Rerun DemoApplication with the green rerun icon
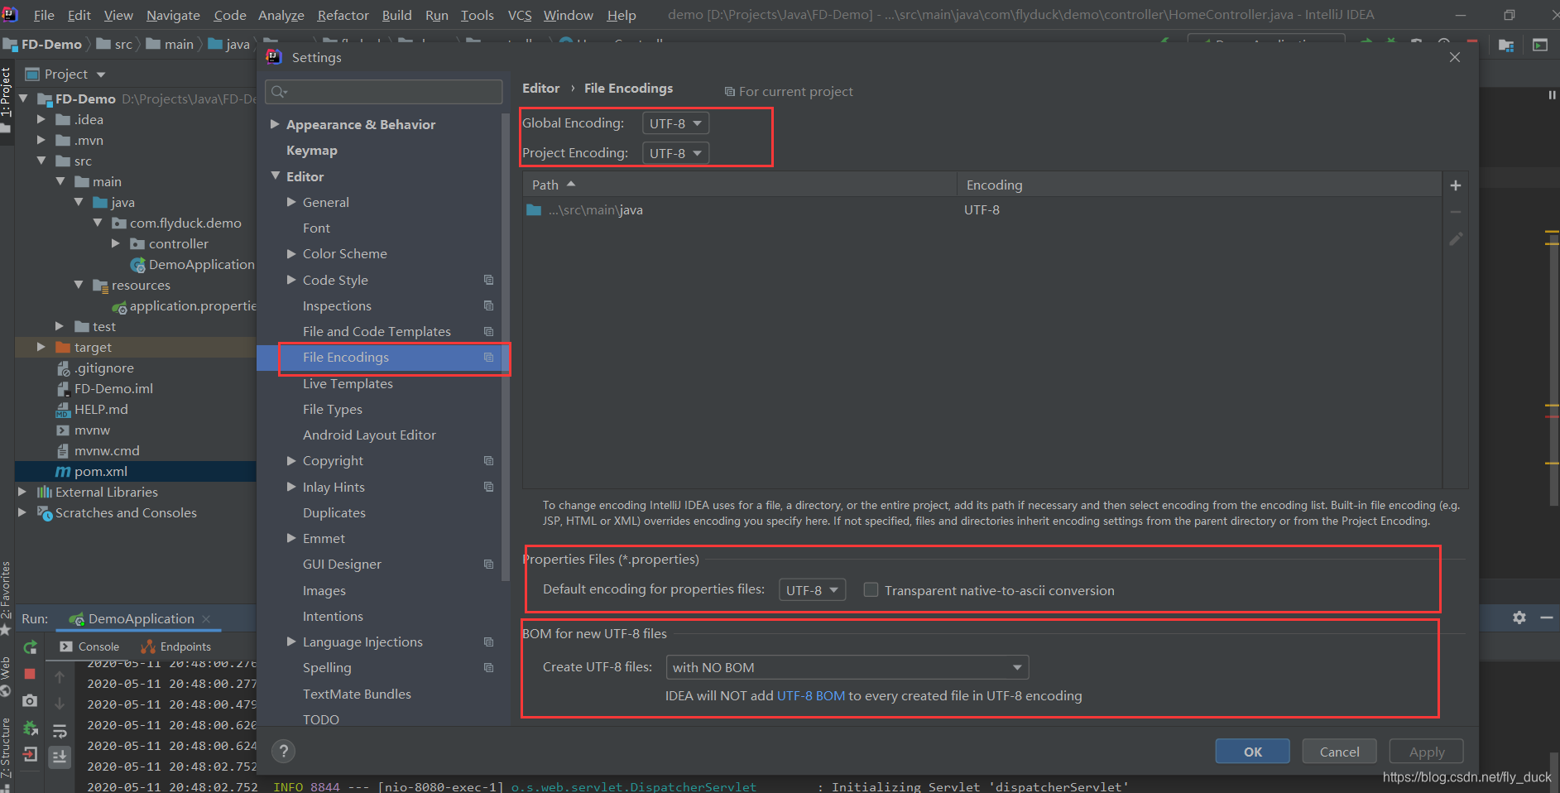The width and height of the screenshot is (1560, 793). 31,647
